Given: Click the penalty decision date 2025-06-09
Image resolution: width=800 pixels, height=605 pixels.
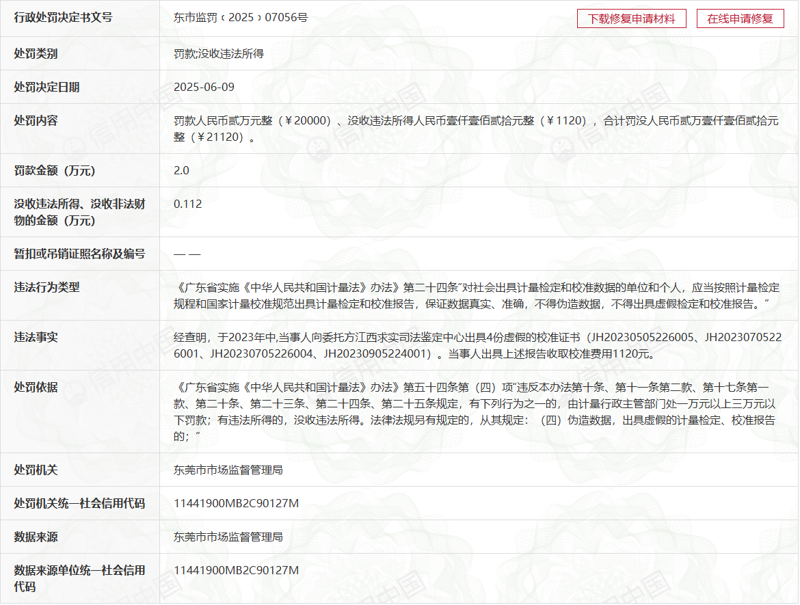Looking at the screenshot, I should [204, 88].
